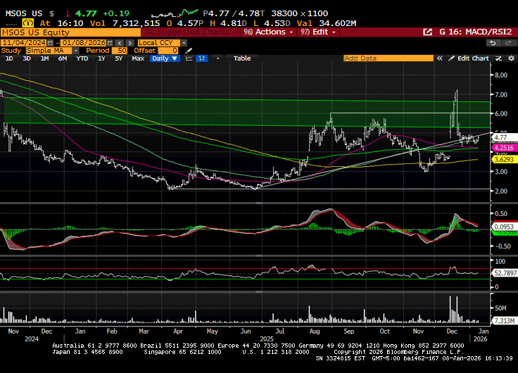Click the magenta 4.2516 moving average label
This screenshot has width=518, height=373.
[x=505, y=148]
